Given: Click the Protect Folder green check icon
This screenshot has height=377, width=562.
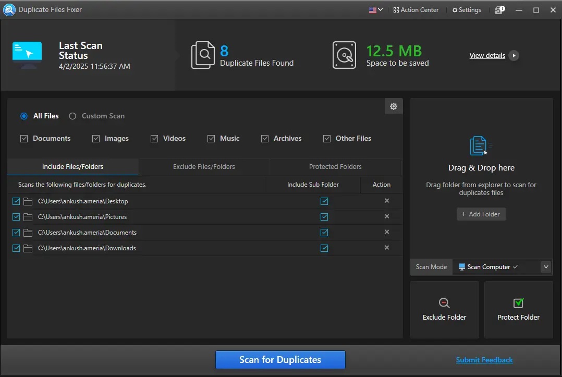Looking at the screenshot, I should [x=518, y=302].
